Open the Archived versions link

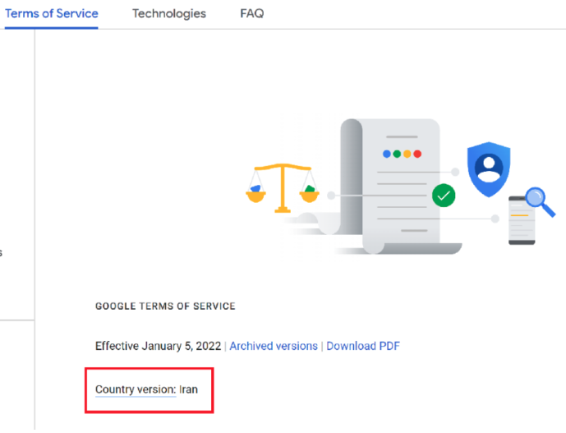[x=274, y=346]
